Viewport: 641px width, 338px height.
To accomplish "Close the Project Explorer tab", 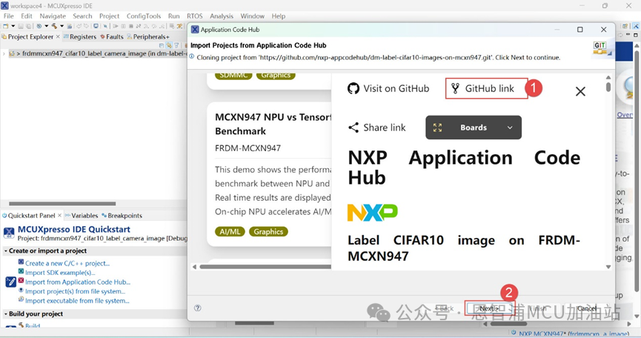I will (58, 37).
